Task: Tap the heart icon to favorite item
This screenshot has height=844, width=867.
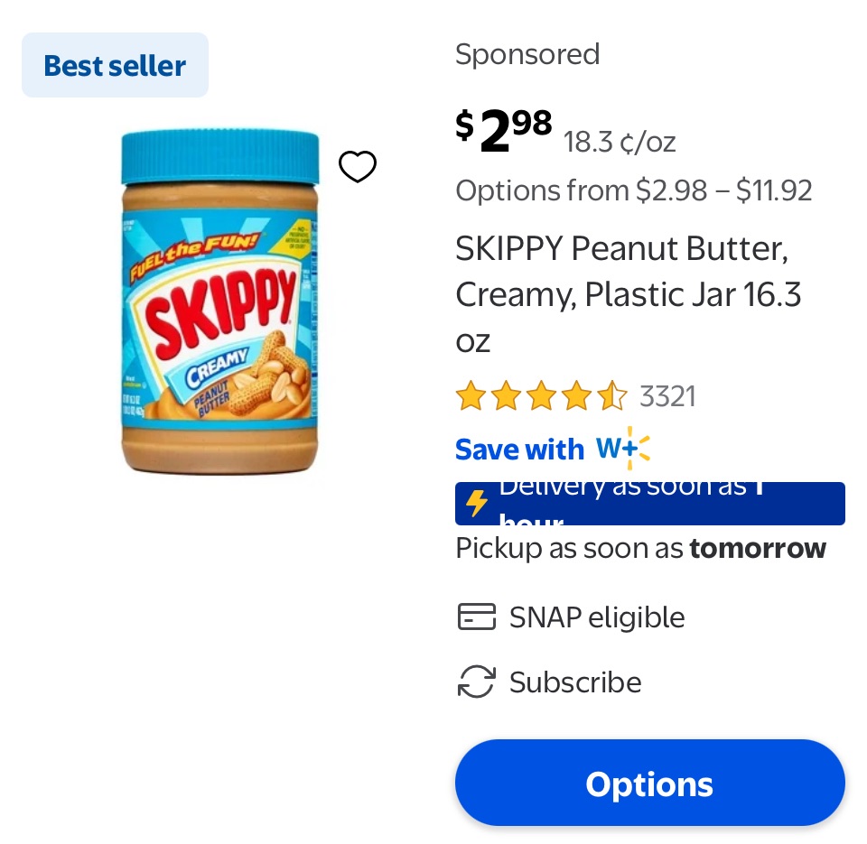Action: (x=357, y=166)
